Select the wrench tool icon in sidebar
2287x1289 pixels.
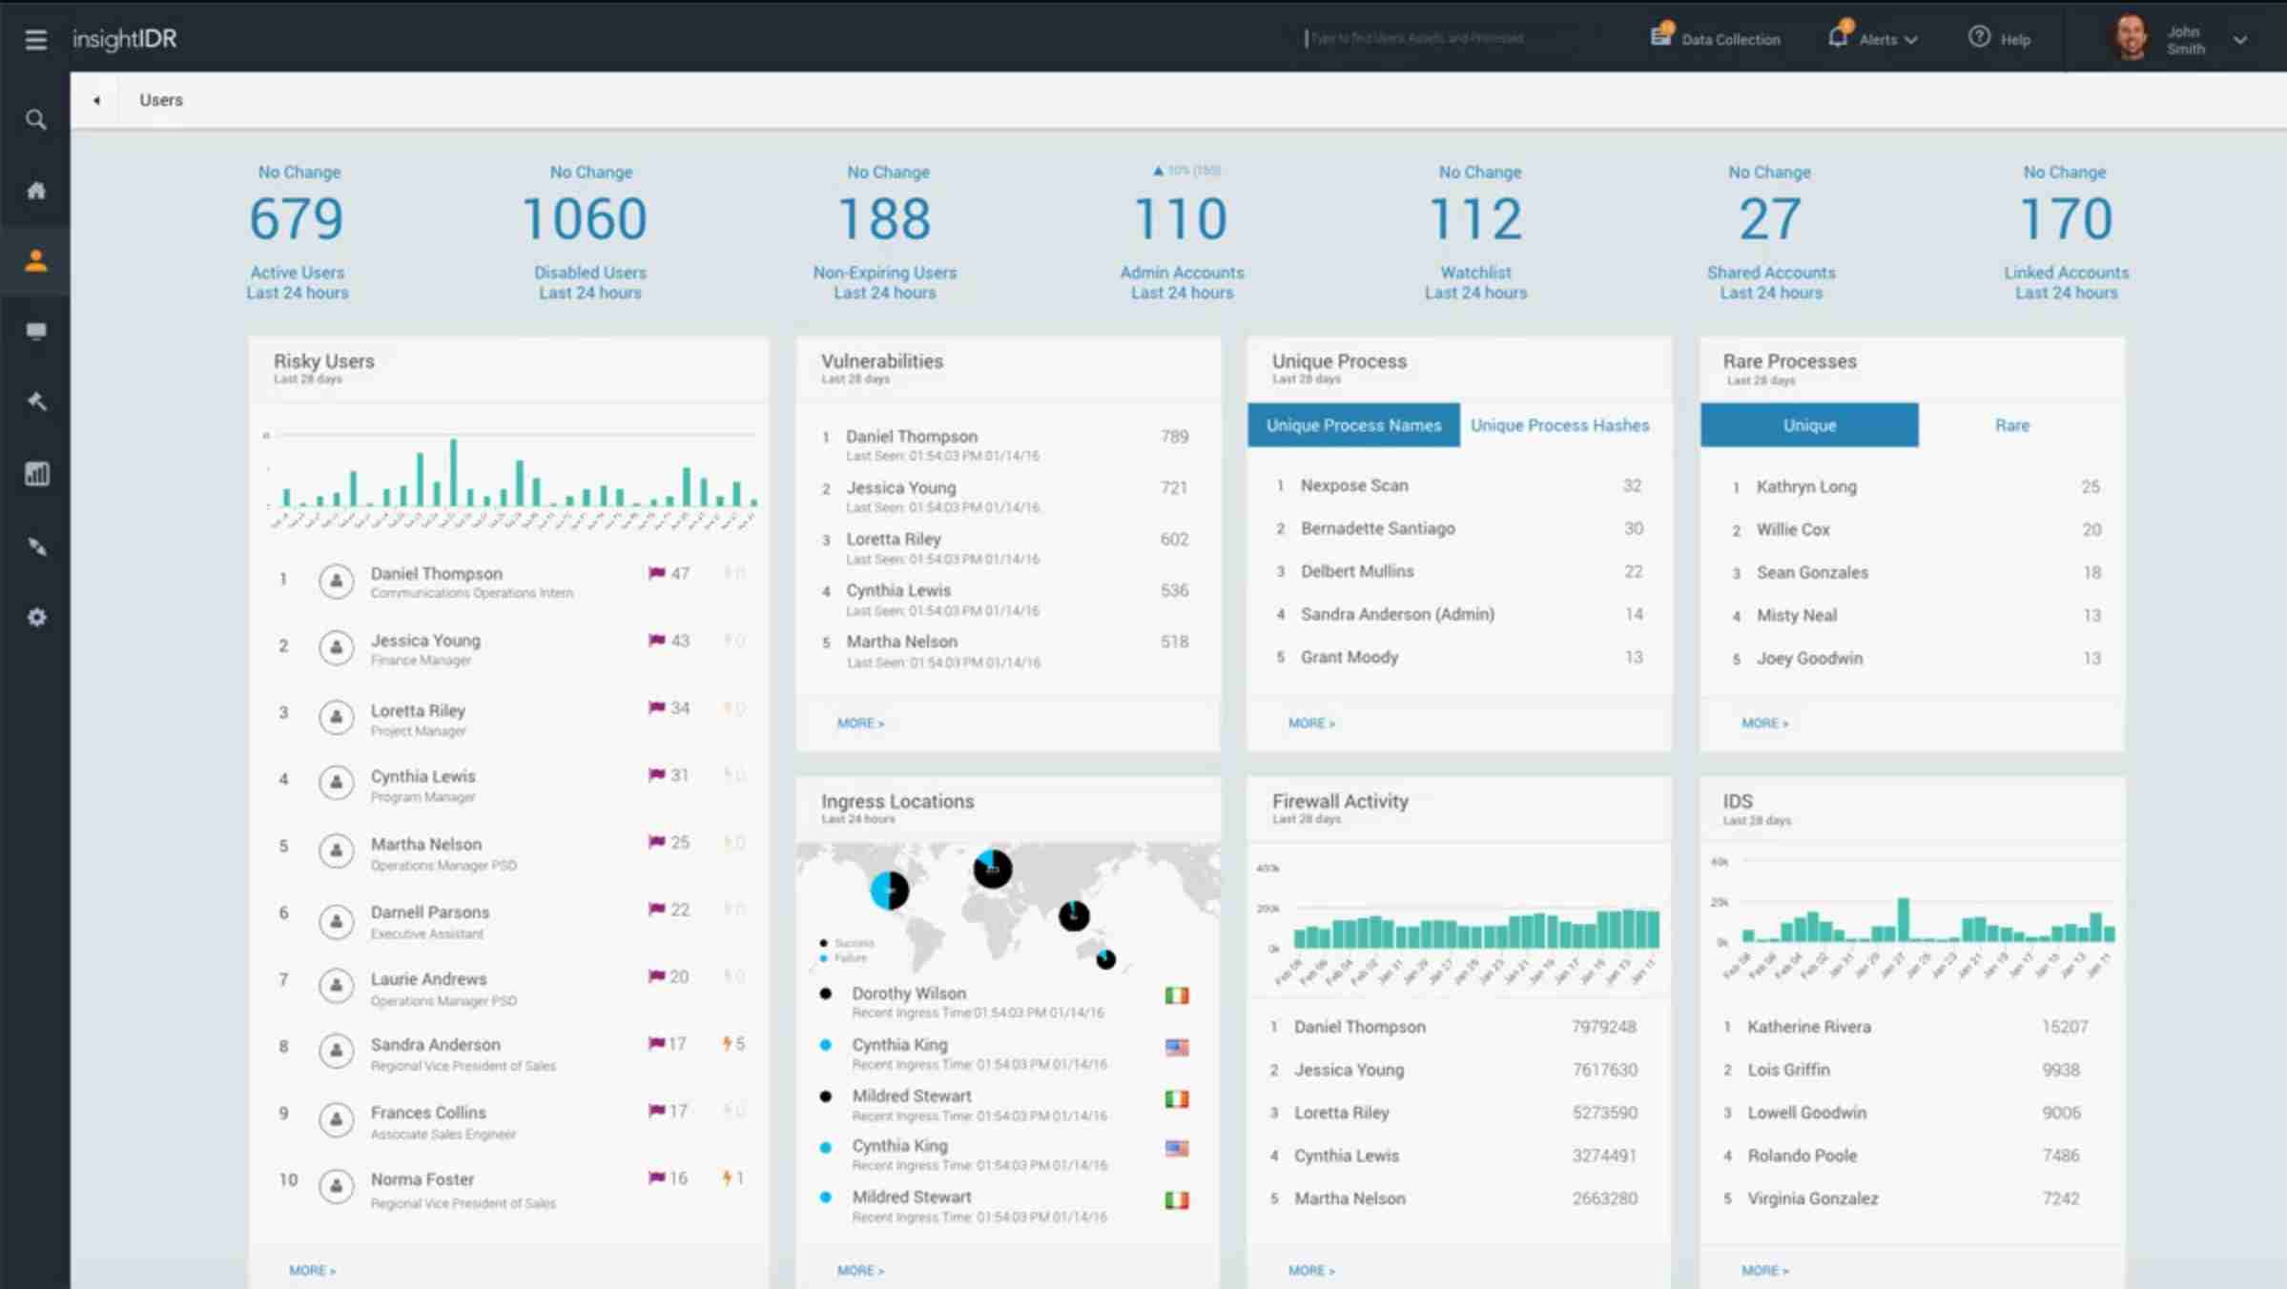(x=36, y=400)
